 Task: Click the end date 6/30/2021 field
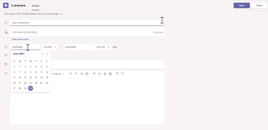coord(78,47)
